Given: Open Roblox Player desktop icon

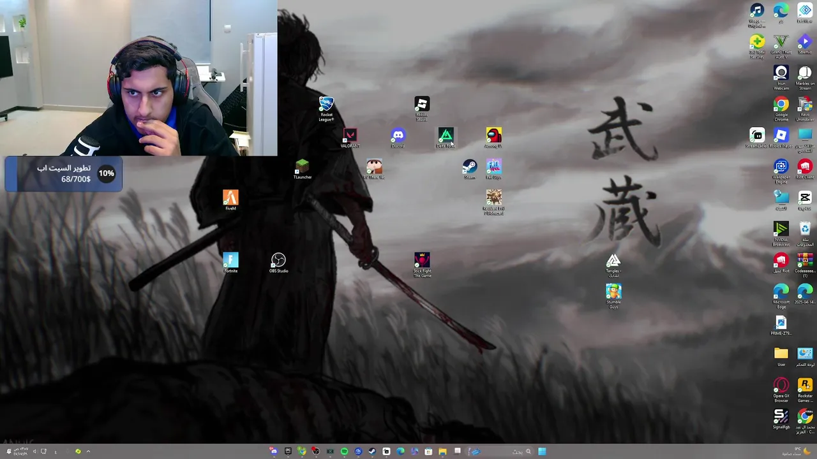Looking at the screenshot, I should (781, 138).
